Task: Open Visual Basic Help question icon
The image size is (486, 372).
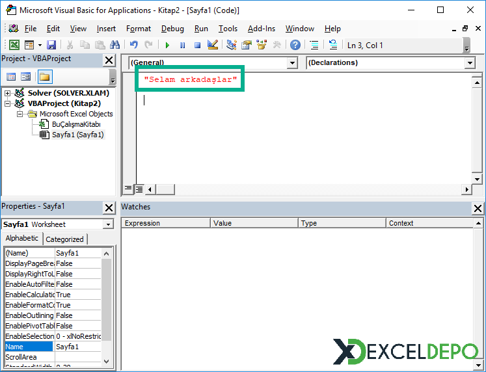Action: pos(295,46)
